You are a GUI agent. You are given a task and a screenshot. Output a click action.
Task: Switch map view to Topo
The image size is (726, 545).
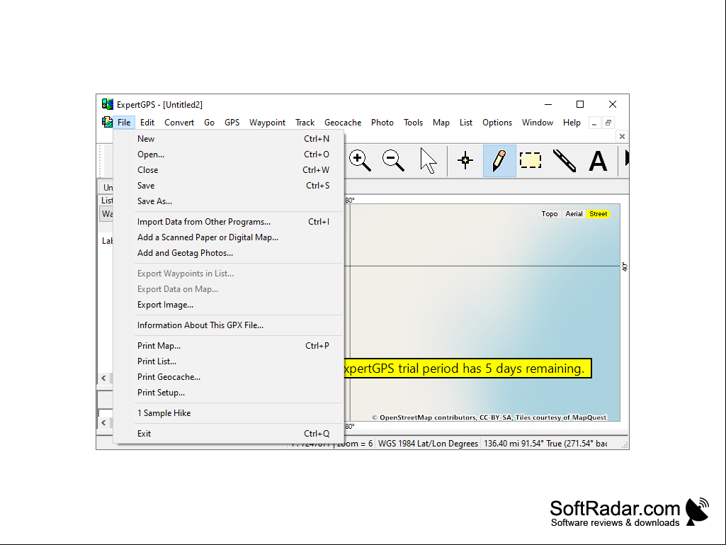coord(550,213)
